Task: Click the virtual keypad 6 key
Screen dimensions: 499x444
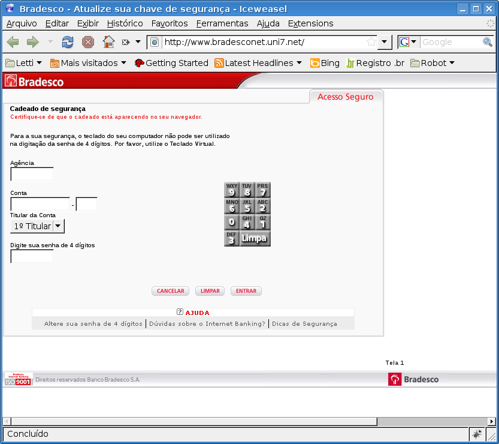Action: pyautogui.click(x=232, y=206)
